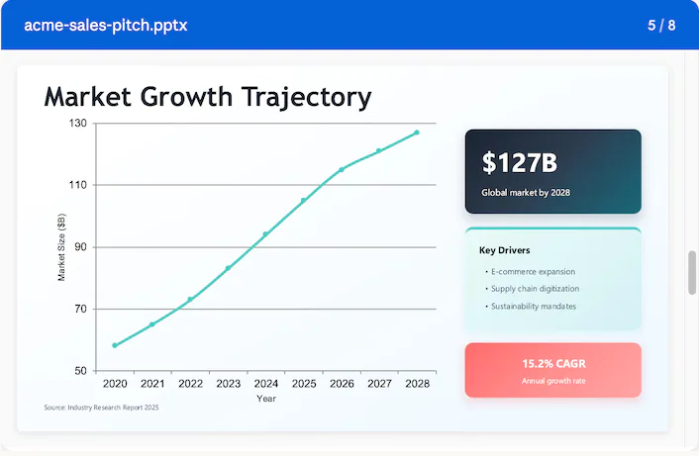
Task: Select the Supply chain digitization bullet
Action: 535,289
